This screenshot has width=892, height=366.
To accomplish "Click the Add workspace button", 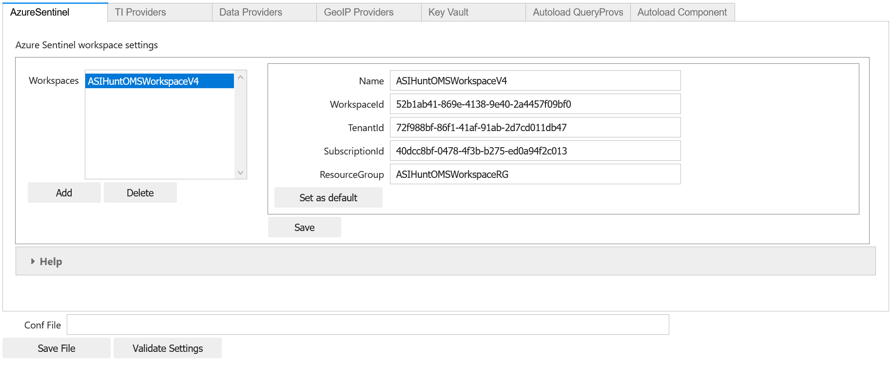I will click(x=64, y=193).
